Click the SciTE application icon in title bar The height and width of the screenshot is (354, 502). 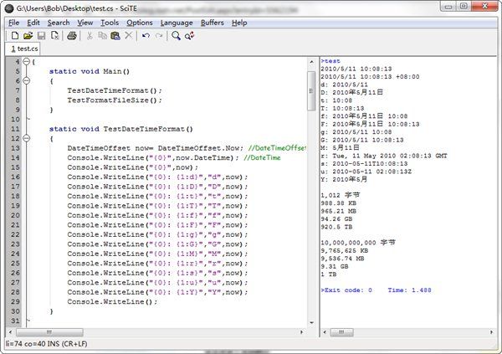[9, 8]
